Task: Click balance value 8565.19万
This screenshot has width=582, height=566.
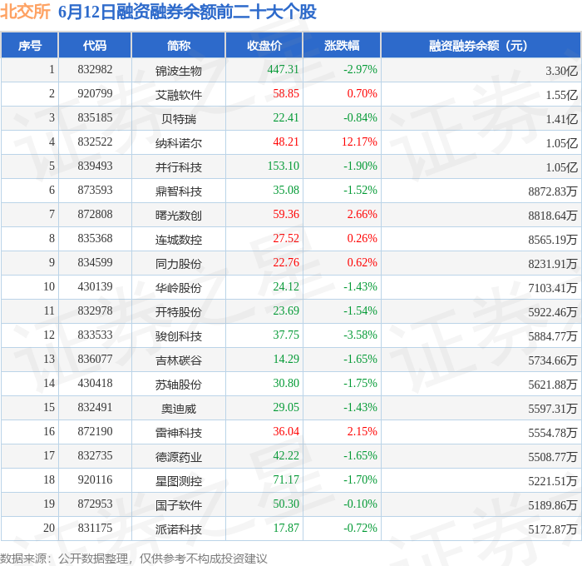Action: pos(553,240)
